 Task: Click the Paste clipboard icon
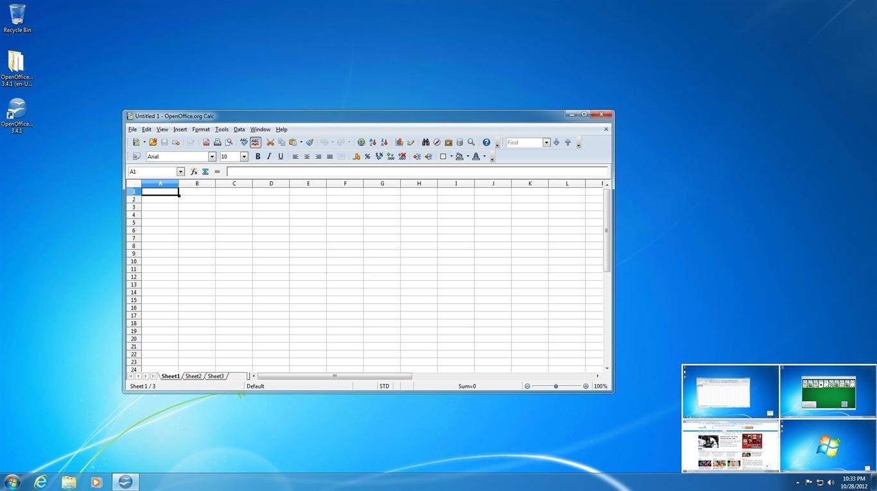coord(293,142)
